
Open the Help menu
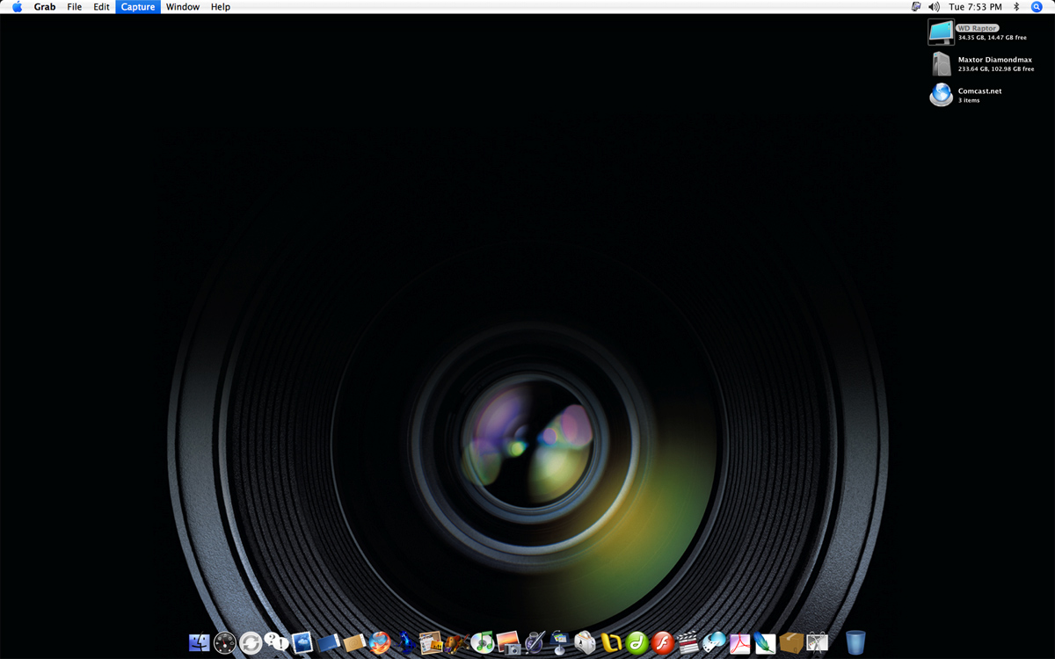coord(221,7)
